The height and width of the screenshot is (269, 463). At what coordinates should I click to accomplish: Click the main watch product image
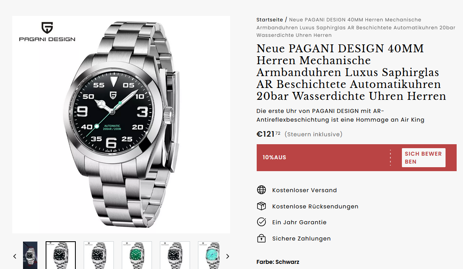click(121, 124)
